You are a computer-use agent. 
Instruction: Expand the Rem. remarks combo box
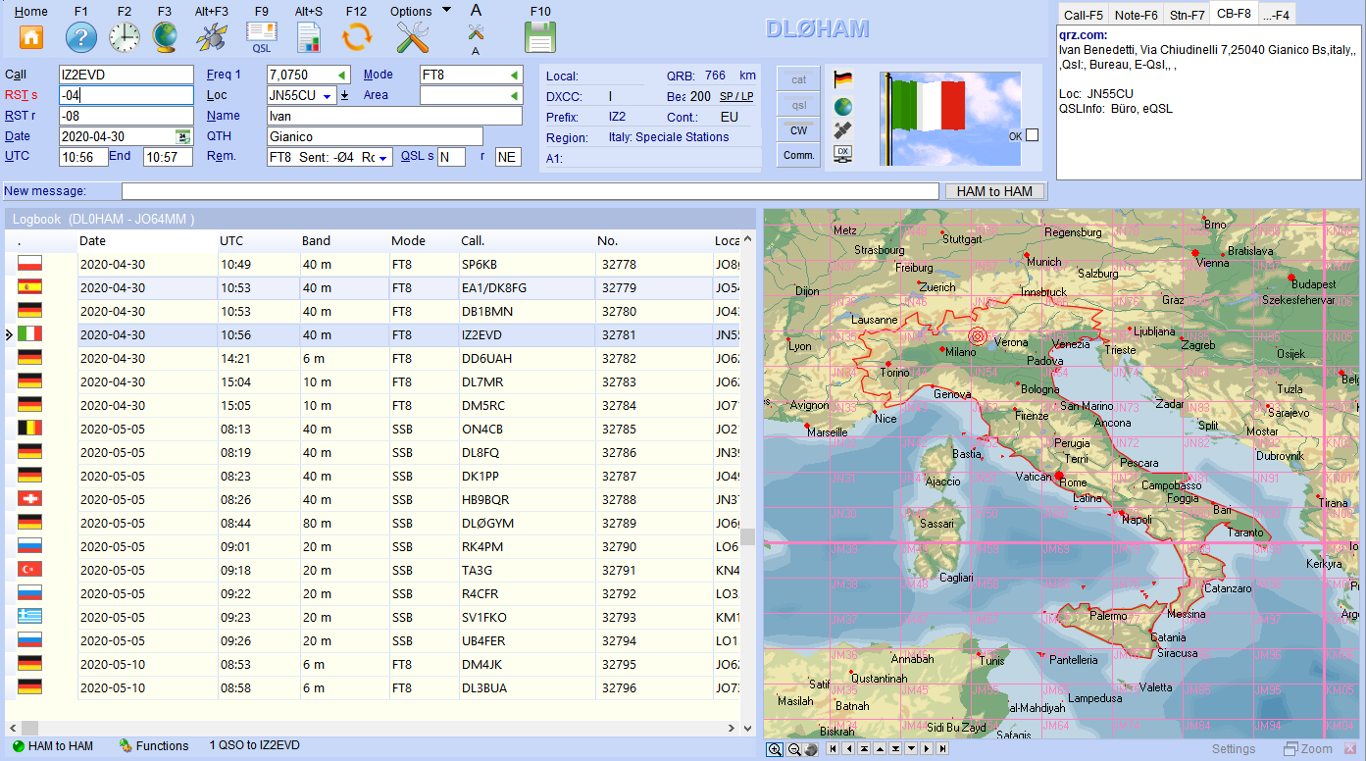point(383,158)
